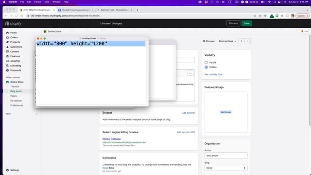
Task: Click Set visibility date link
Action: pos(213,74)
